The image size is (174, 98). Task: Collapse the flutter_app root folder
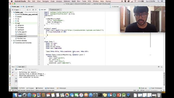point(12,12)
